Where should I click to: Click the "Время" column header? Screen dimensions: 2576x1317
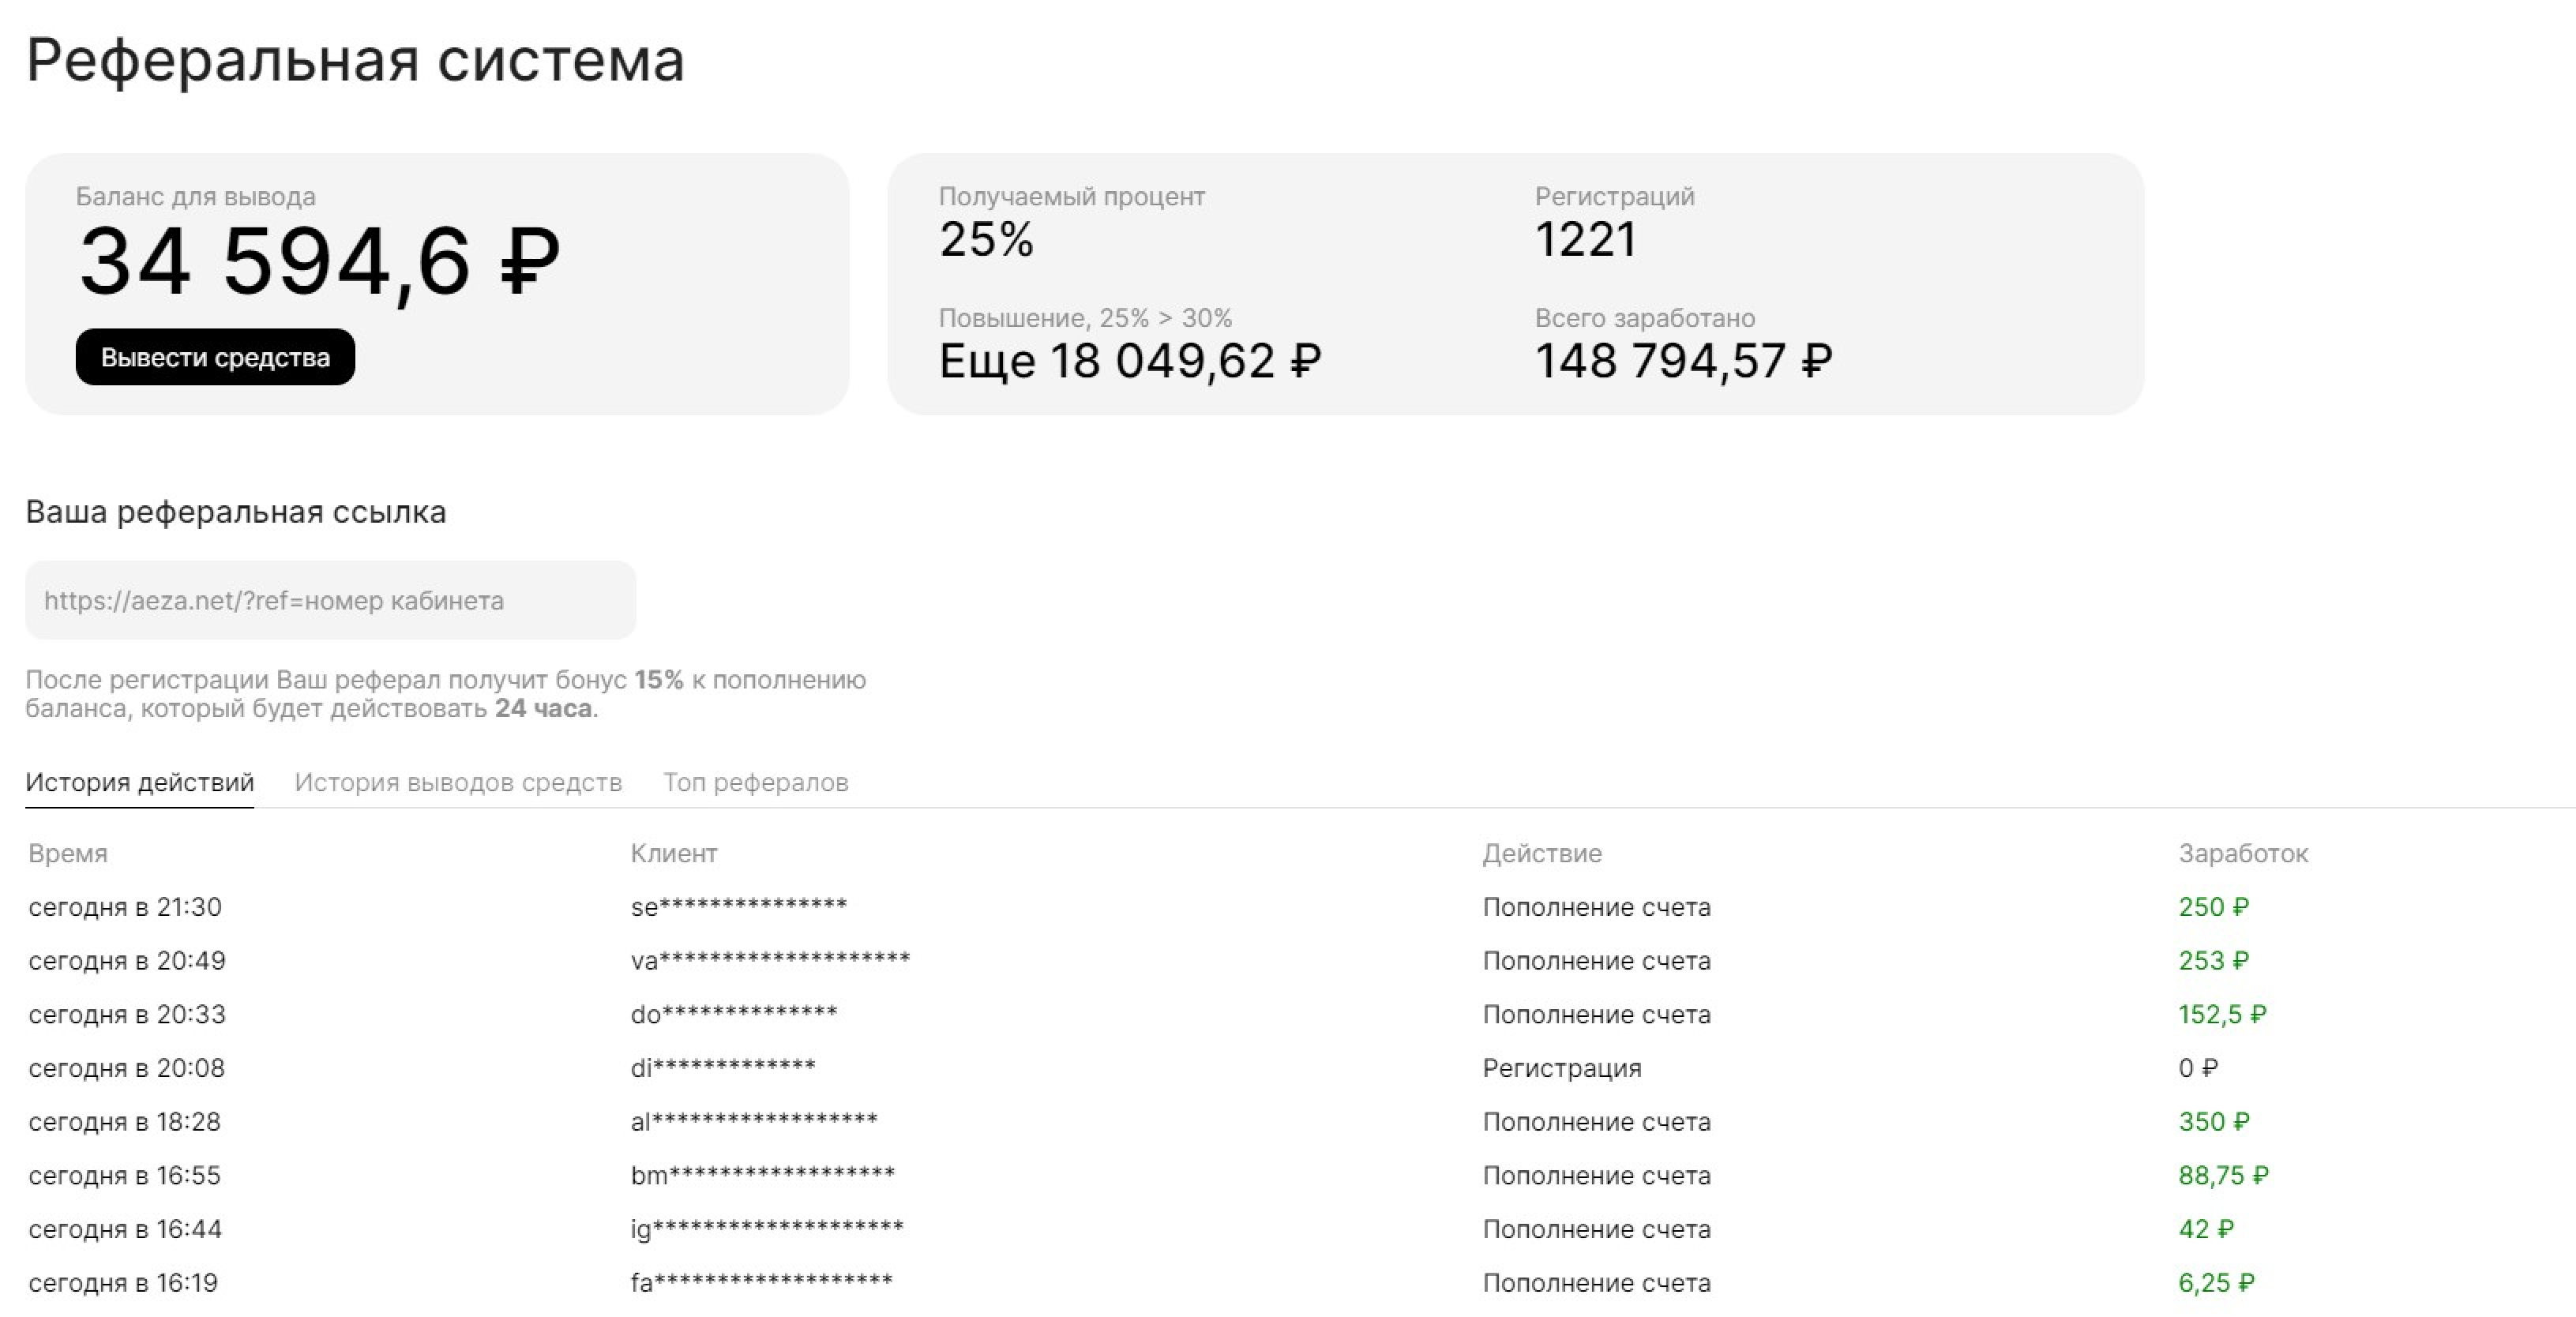[68, 853]
